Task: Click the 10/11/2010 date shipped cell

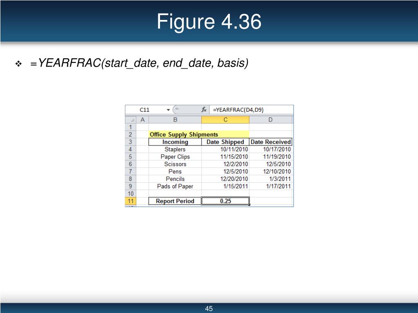Action: 225,149
